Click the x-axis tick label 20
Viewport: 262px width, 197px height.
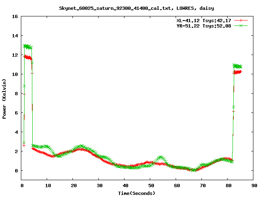[74, 186]
